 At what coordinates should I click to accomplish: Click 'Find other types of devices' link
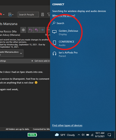point(67,125)
